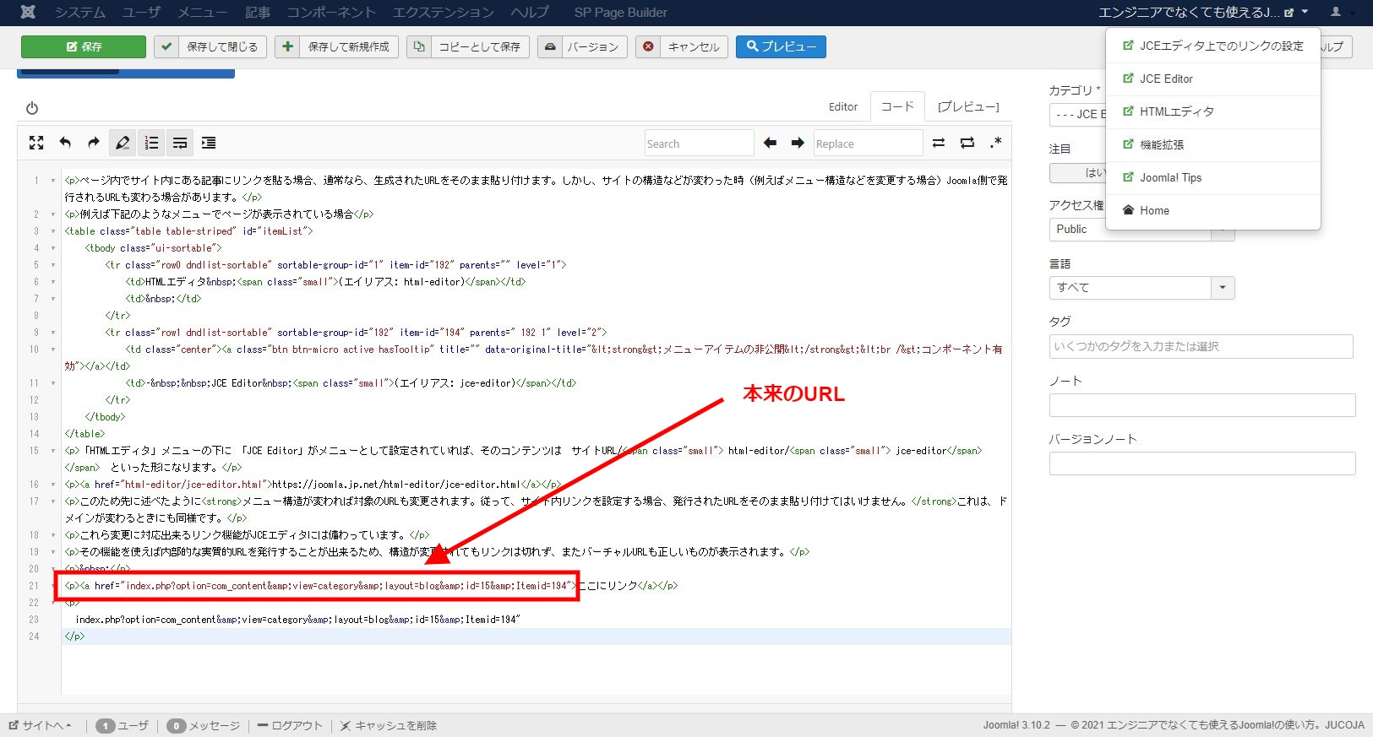Click the blue プレビュー button
This screenshot has height=737, width=1373.
(x=781, y=46)
